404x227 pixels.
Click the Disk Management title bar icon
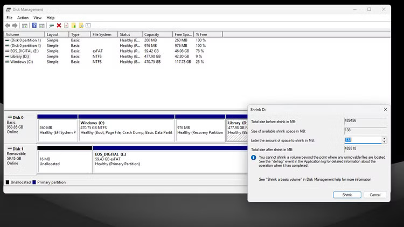click(x=8, y=9)
